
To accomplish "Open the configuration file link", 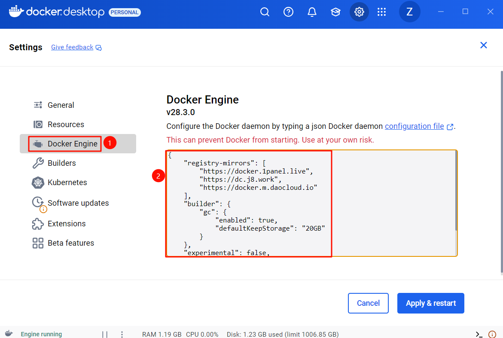I will coord(415,126).
